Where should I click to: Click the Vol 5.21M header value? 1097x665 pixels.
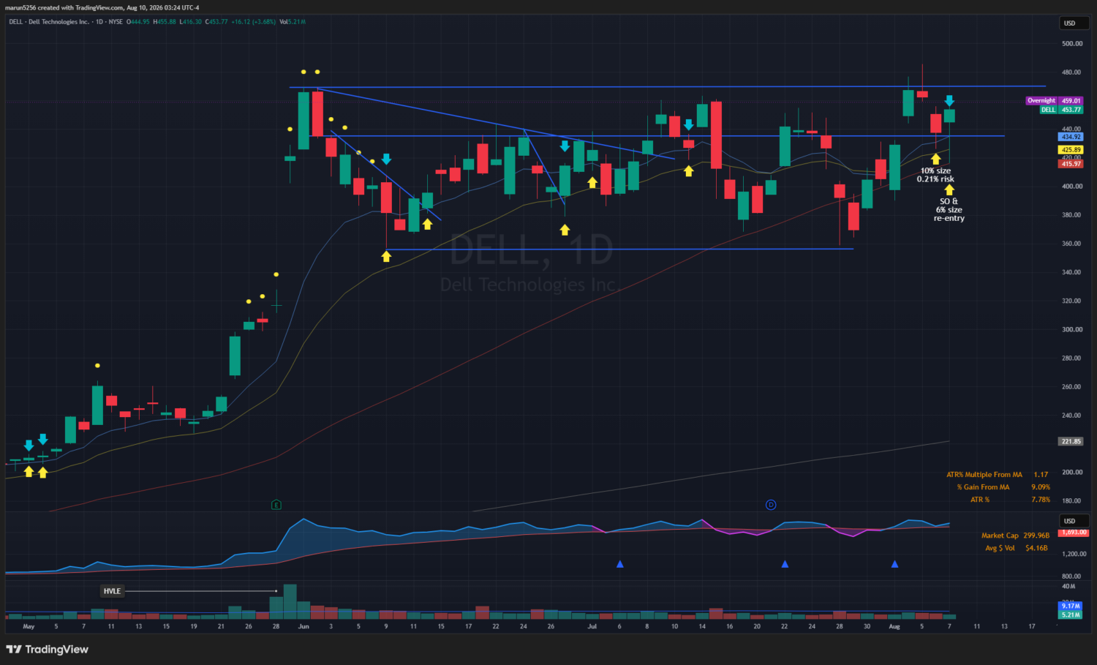pos(293,22)
